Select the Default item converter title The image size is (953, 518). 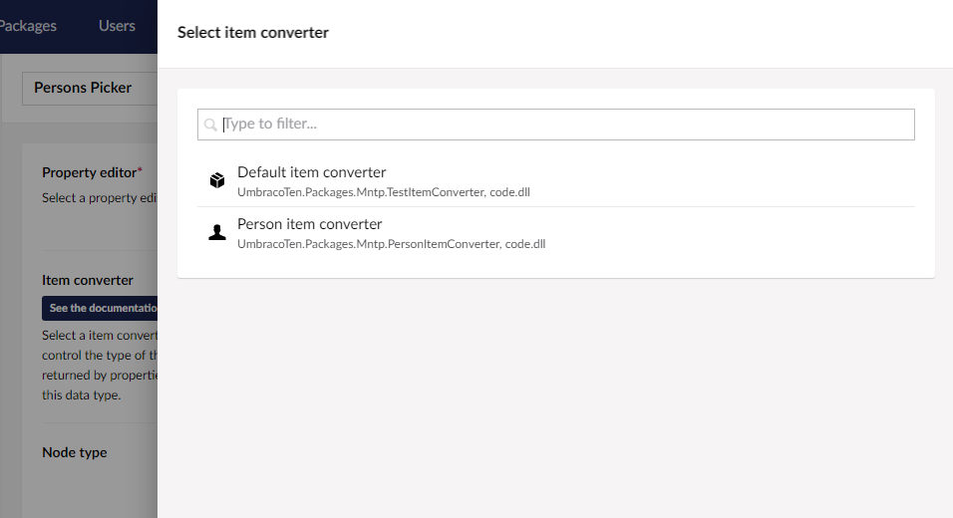311,172
